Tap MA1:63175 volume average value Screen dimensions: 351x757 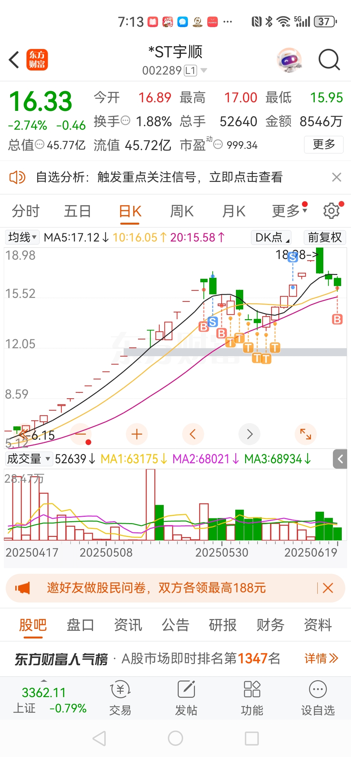(134, 459)
